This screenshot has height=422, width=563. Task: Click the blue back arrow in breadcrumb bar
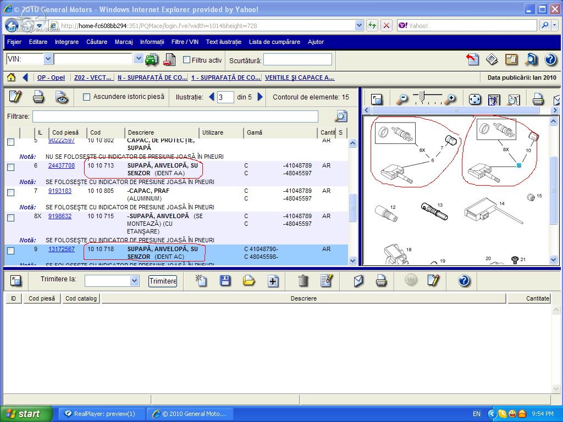(25, 77)
